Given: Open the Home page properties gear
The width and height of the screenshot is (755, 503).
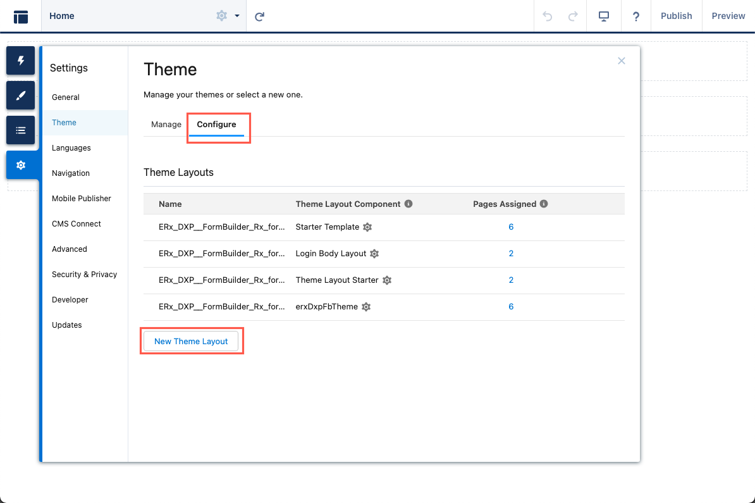Looking at the screenshot, I should coord(221,16).
